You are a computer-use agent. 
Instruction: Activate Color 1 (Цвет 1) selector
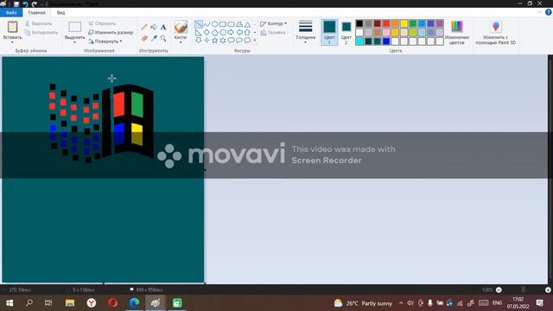pos(329,33)
